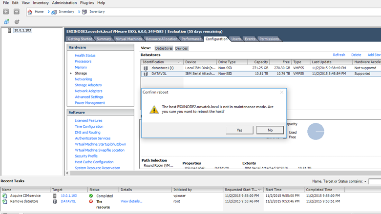
Task: Open the Plug-ins menu
Action: point(87,2)
